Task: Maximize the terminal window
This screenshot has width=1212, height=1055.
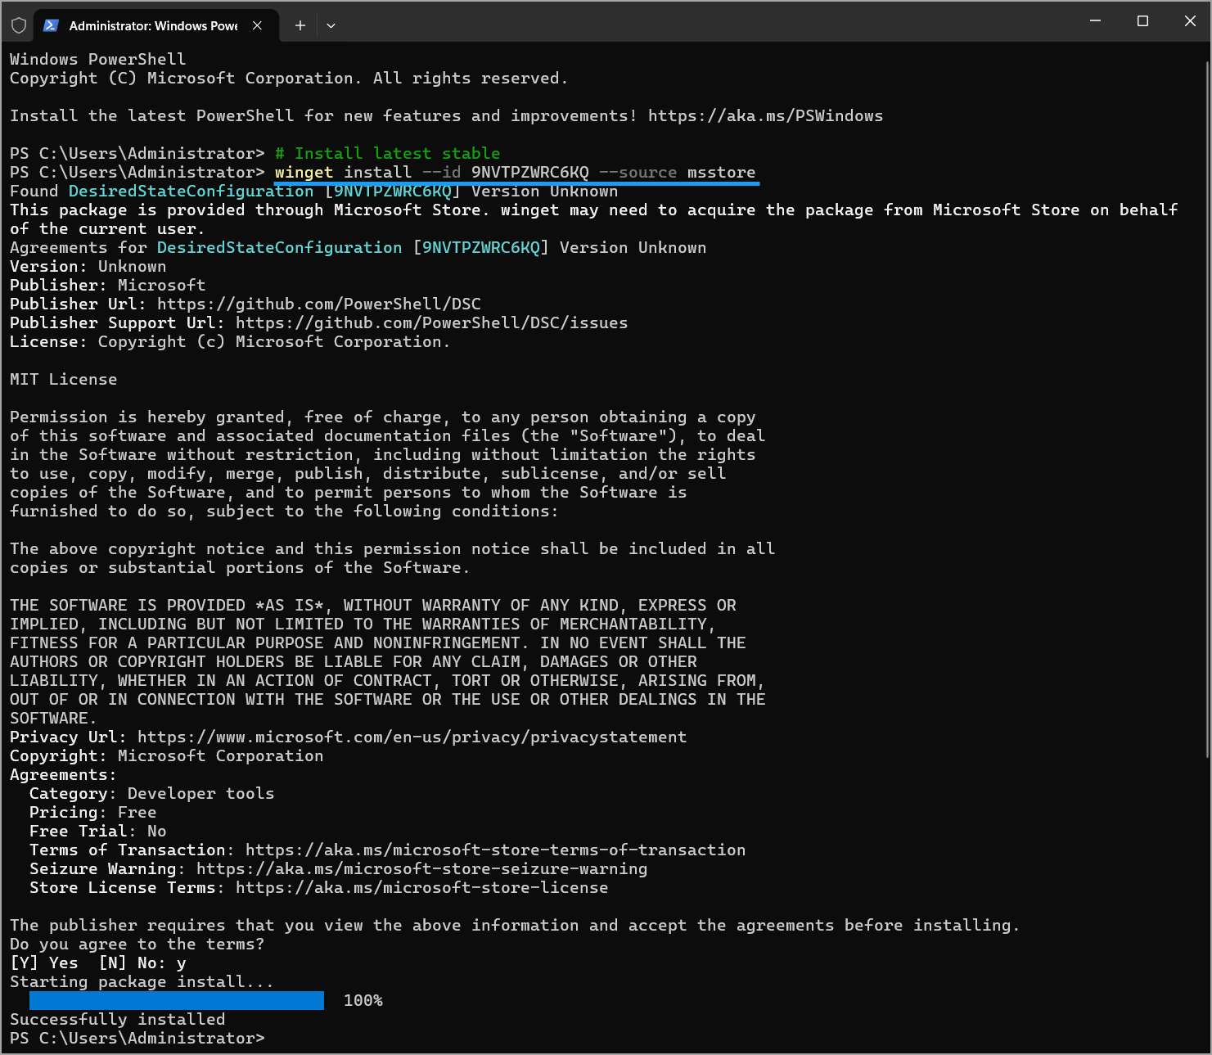Action: point(1142,21)
